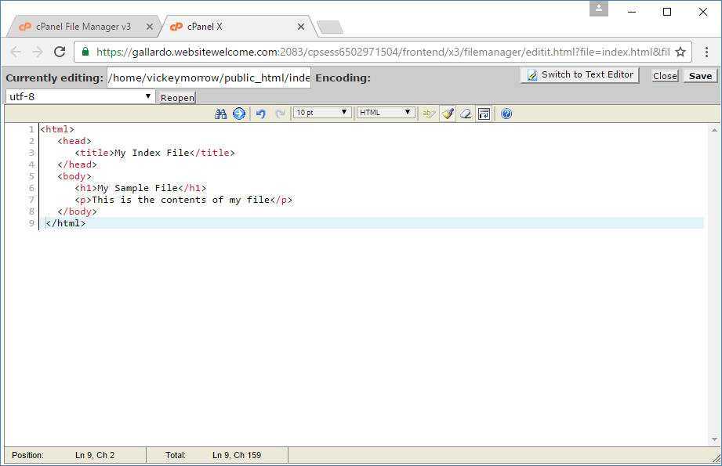Screen dimensions: 722x466
Task: Open the utf-8 encoding dropdown
Action: [80, 96]
